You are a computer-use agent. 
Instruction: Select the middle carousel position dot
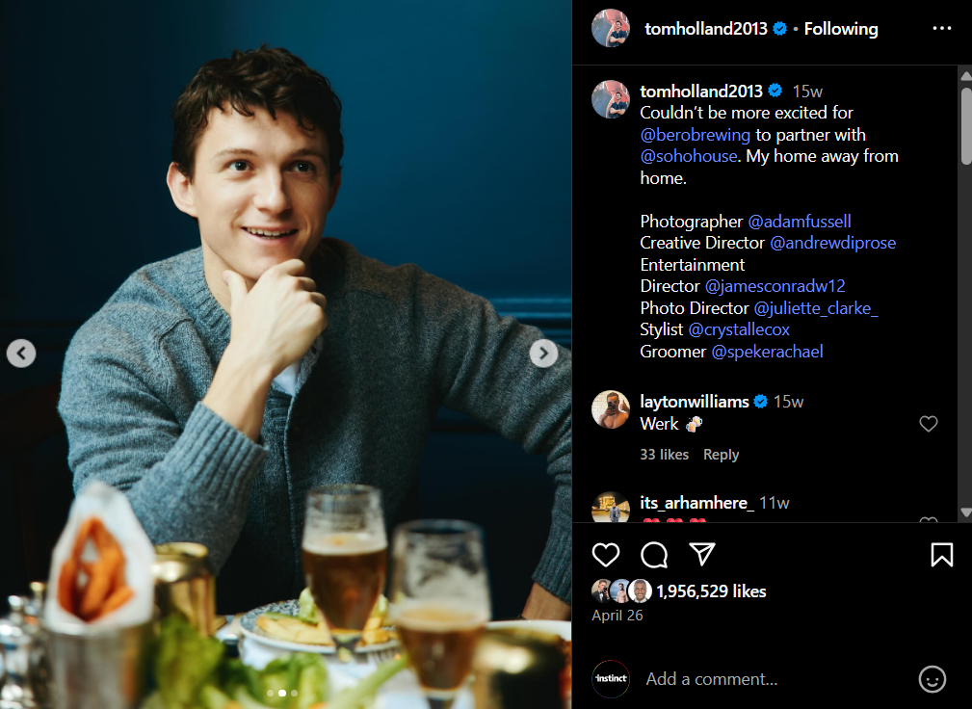[x=281, y=693]
